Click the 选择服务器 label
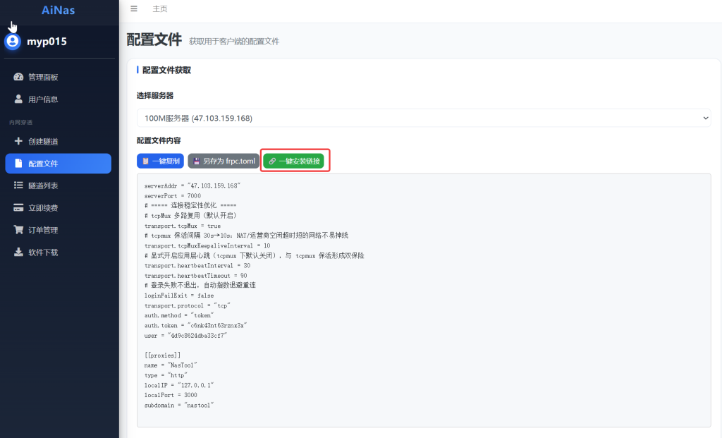722x438 pixels. click(155, 95)
